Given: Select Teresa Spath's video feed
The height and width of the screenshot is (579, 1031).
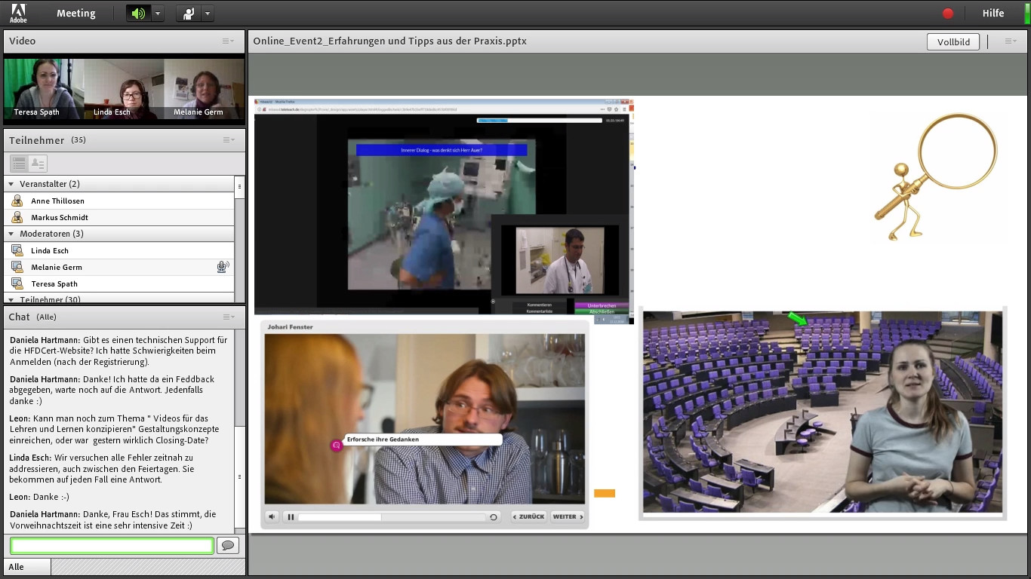Looking at the screenshot, I should (x=44, y=89).
